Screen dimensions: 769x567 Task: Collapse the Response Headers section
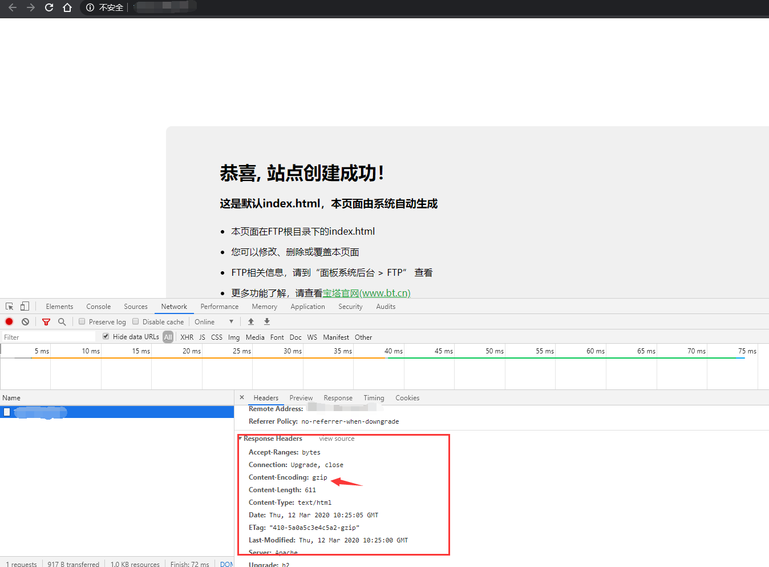240,439
